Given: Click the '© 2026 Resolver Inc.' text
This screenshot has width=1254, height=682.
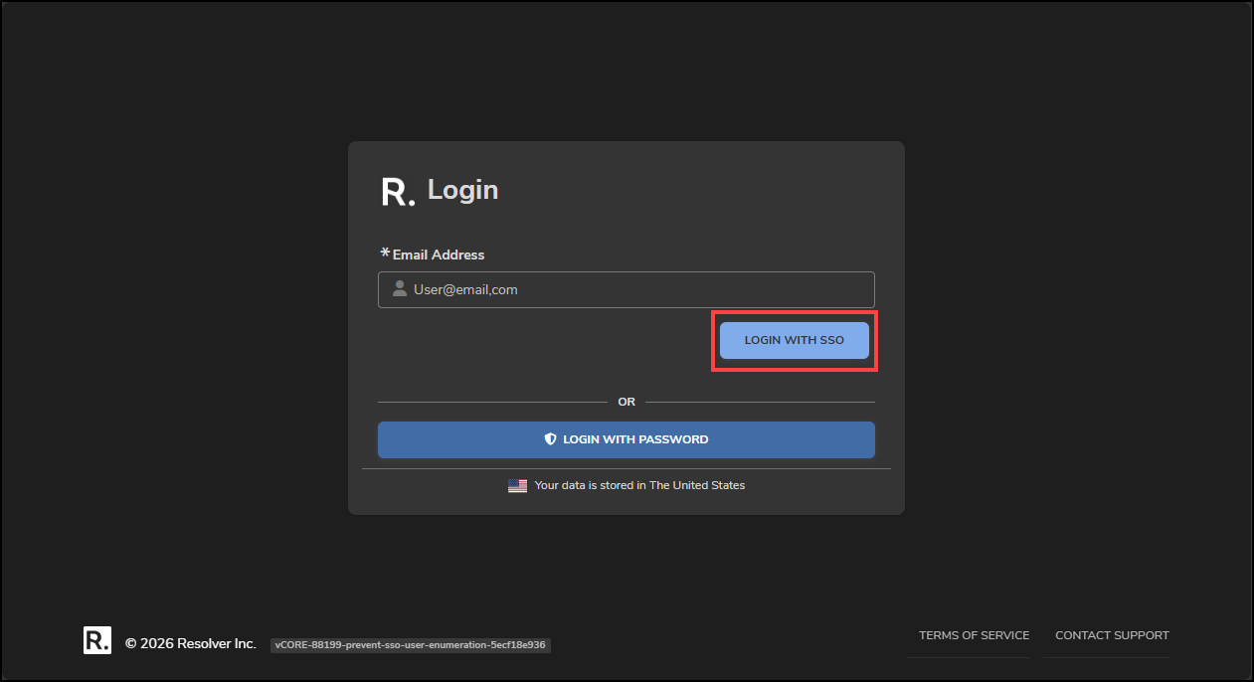Looking at the screenshot, I should (190, 644).
